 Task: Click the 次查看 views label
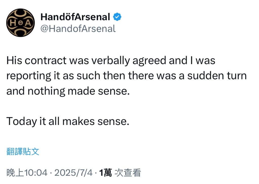[128, 173]
